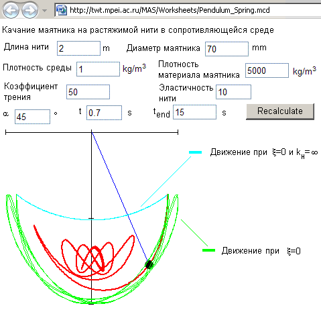Click the black pendulum bob on graph
Image resolution: width=321 pixels, height=312 pixels.
(149, 264)
